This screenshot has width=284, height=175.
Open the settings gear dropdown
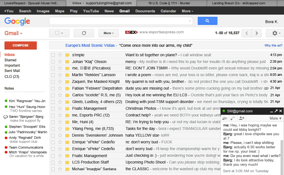tap(275, 33)
